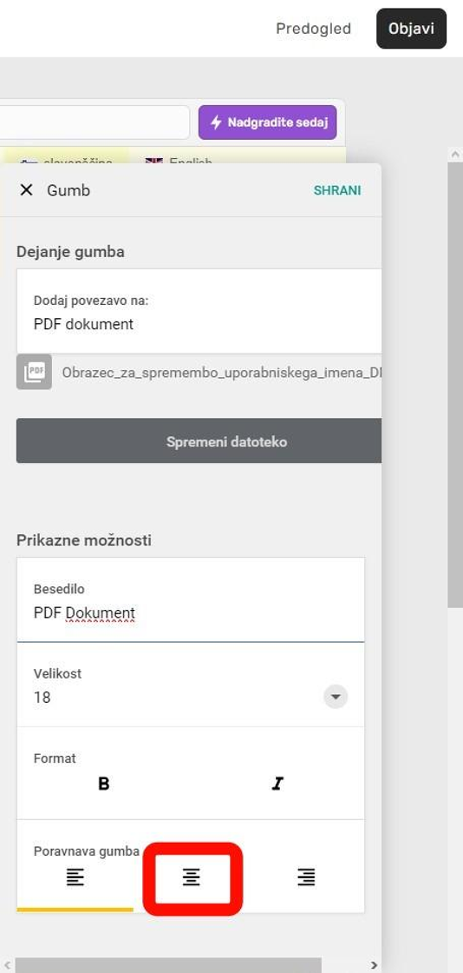Click the PDF file icon
The width and height of the screenshot is (463, 973).
tap(34, 372)
